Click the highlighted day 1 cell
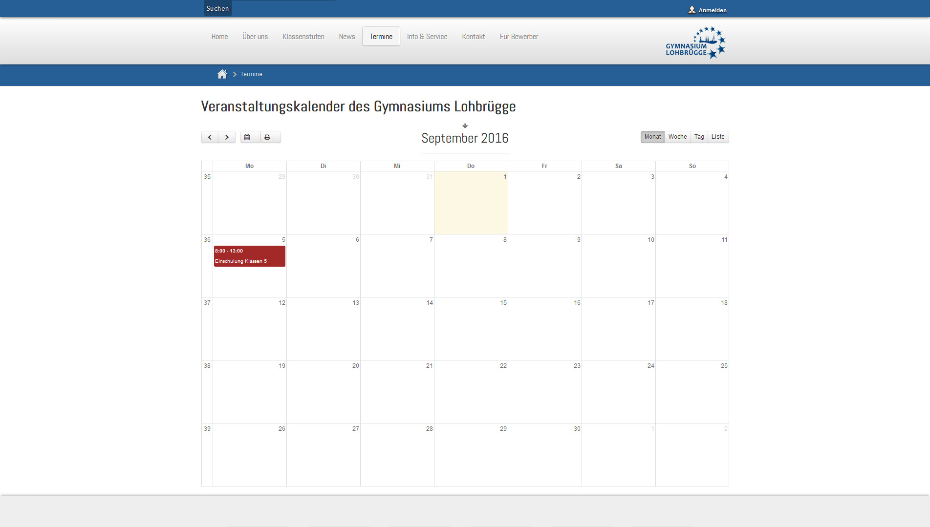930x527 pixels. point(471,203)
